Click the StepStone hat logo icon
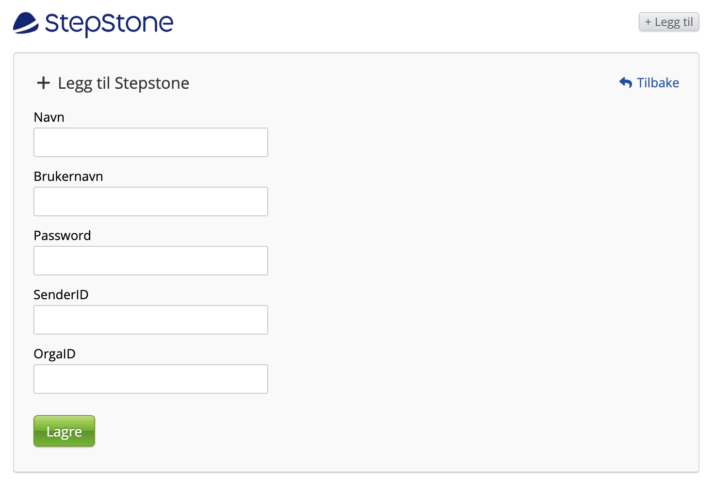This screenshot has height=483, width=713. (26, 23)
